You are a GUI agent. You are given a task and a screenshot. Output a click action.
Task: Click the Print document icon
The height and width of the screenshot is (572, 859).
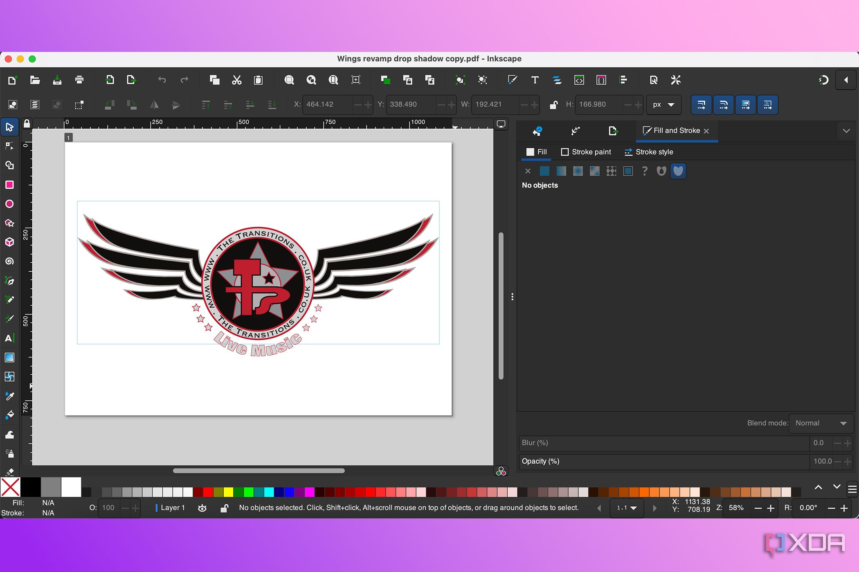point(79,80)
